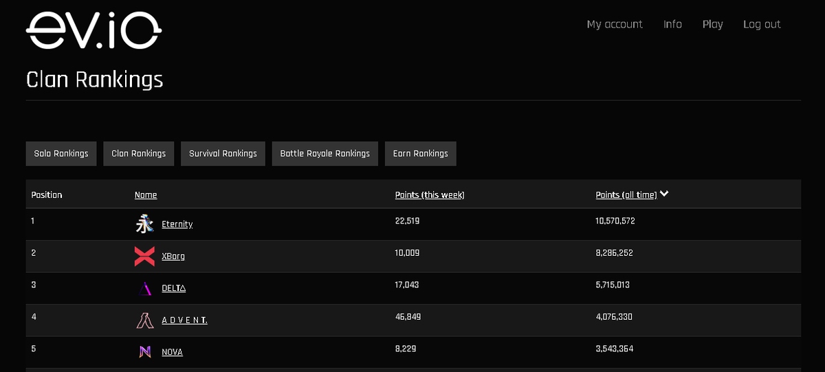
Task: Select Play in top navigation
Action: [x=712, y=24]
